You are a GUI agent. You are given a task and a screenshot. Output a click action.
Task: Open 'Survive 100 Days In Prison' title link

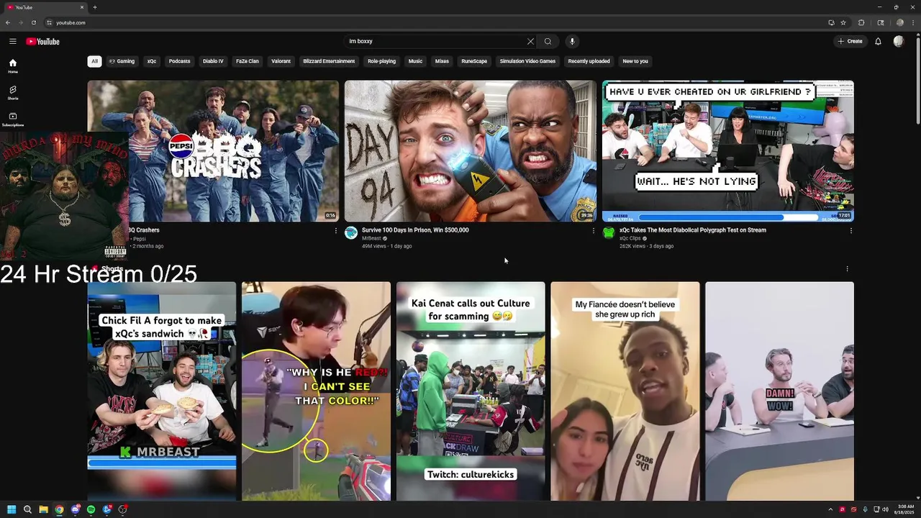[x=415, y=230]
